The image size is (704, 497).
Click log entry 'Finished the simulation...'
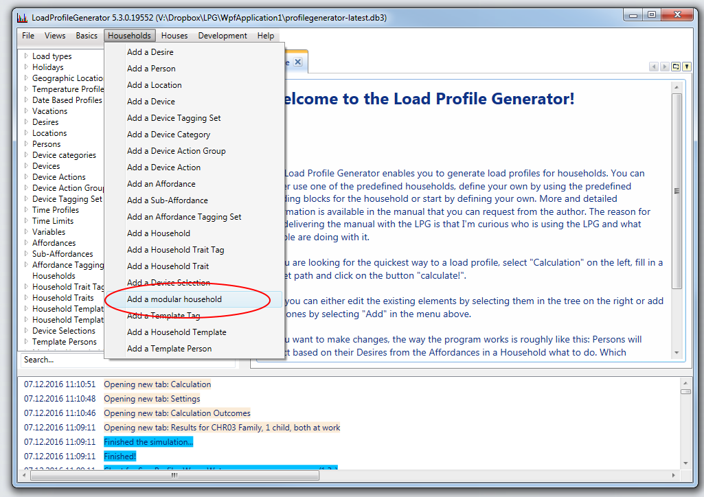pos(148,442)
